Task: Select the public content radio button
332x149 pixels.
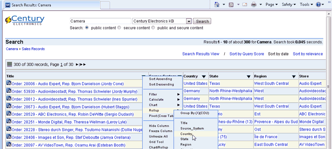Action: (87, 28)
